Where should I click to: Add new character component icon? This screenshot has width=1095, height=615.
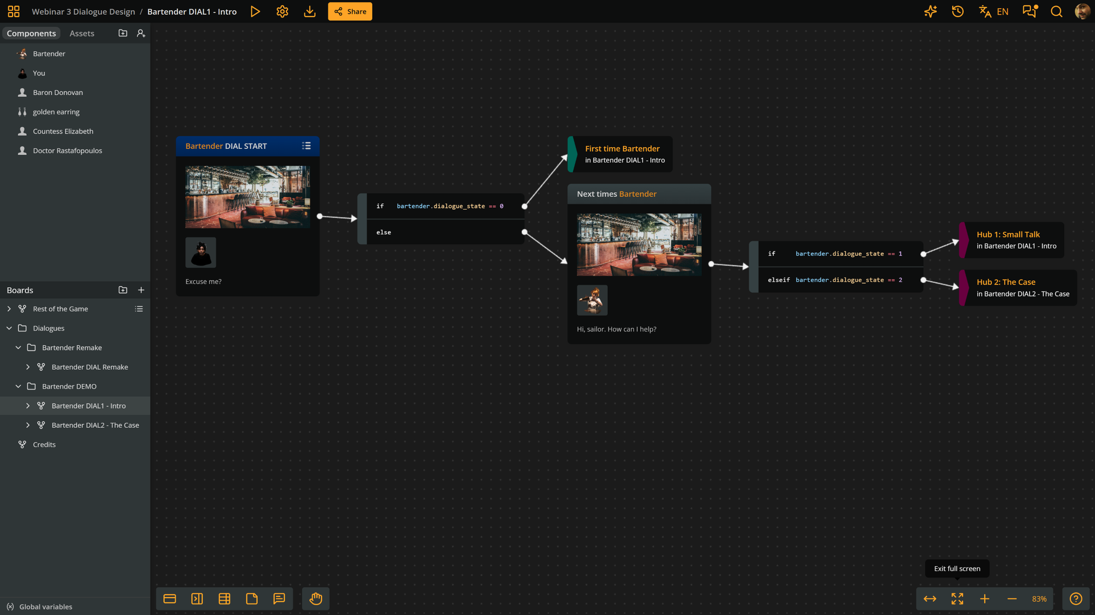click(x=141, y=33)
